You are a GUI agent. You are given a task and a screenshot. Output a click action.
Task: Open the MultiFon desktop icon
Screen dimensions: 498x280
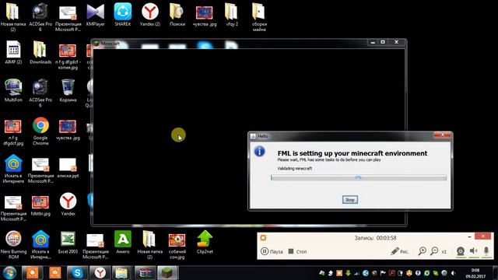pos(13,90)
